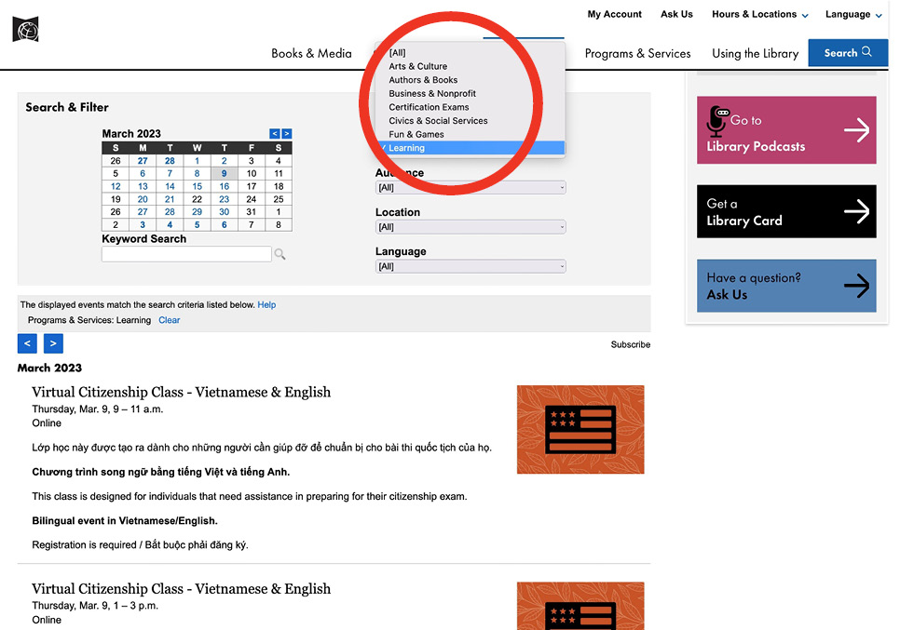Screen dimensions: 900x630
Task: Open the Location dropdown
Action: coord(470,226)
